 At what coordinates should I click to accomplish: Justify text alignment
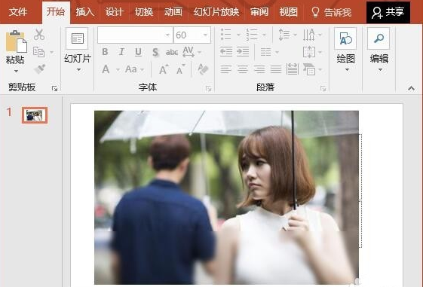coord(276,69)
